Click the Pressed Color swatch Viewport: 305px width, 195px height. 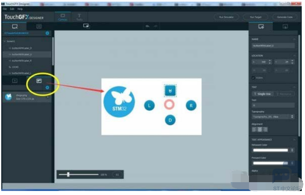pos(271,164)
